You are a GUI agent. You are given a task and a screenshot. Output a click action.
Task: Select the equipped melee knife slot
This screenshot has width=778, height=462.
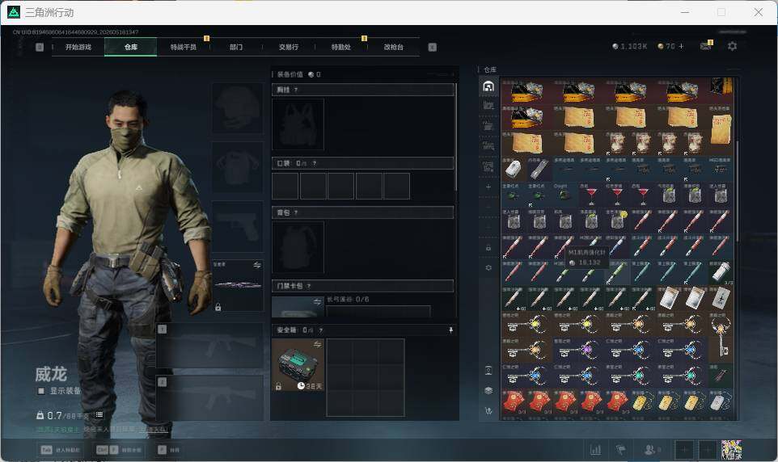point(238,286)
